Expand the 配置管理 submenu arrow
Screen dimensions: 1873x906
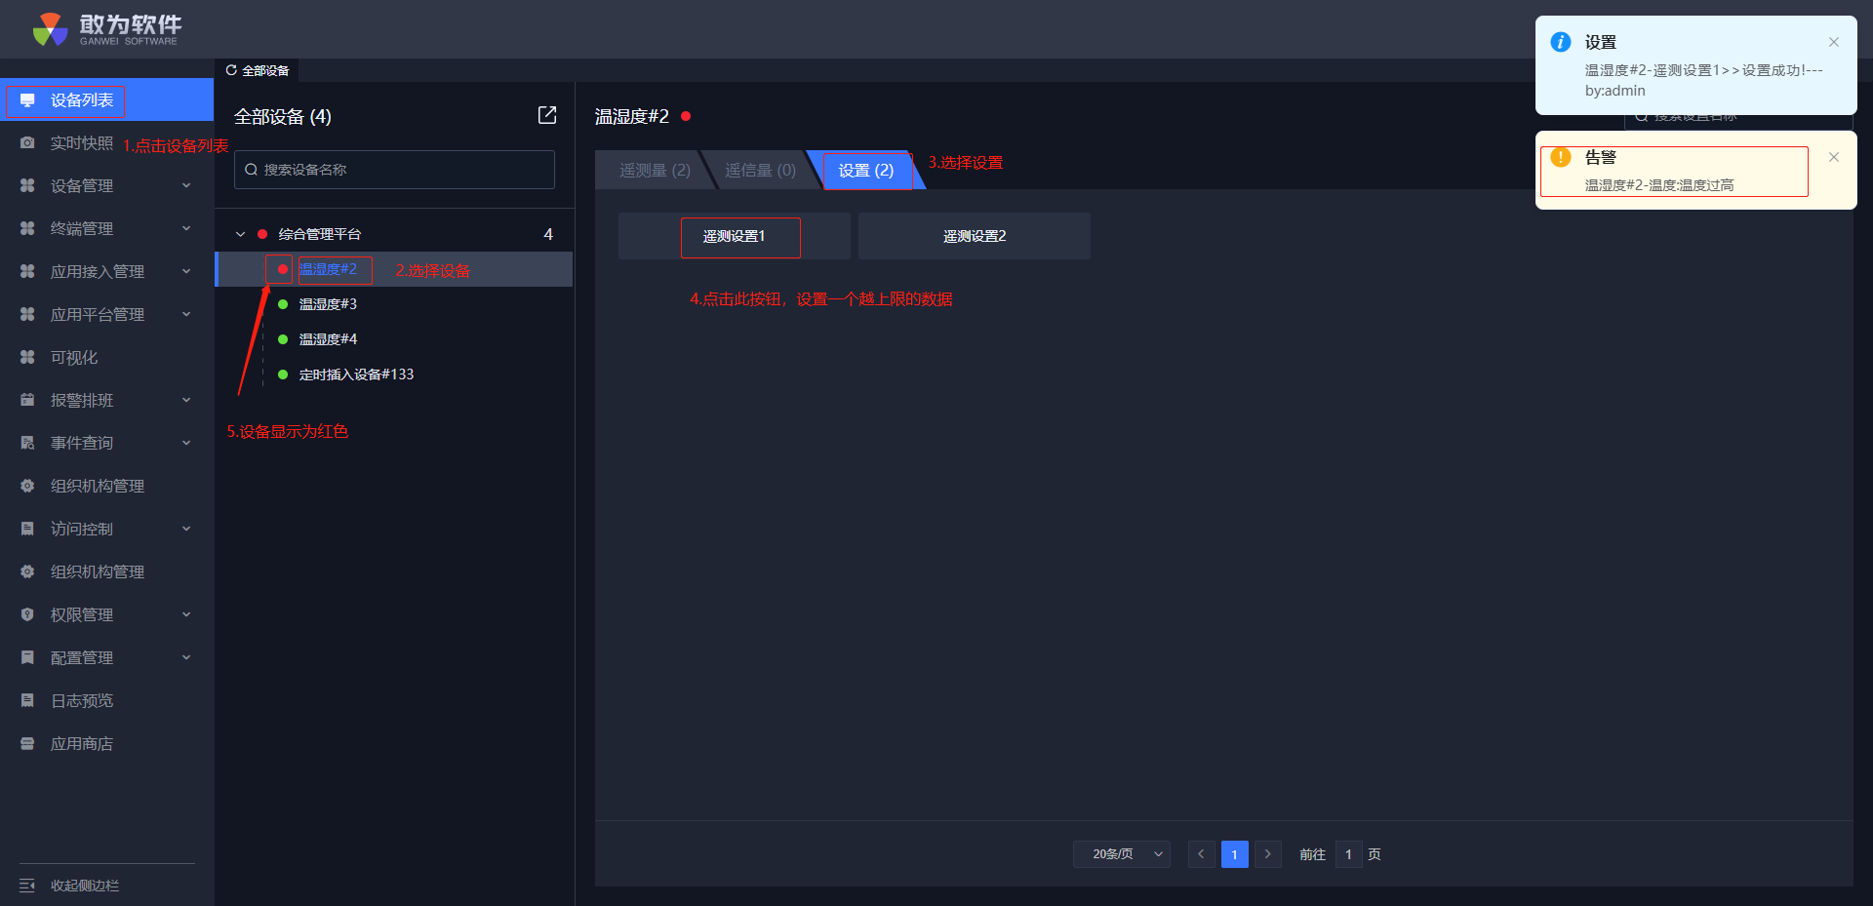click(x=186, y=657)
